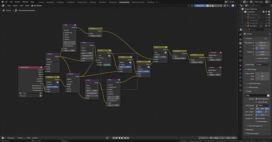Jump to the timeline end frame
Screen dimensions: 272x142
click(128, 138)
